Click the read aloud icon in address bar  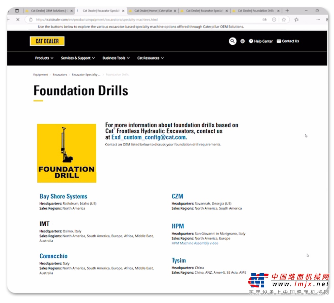264,20
